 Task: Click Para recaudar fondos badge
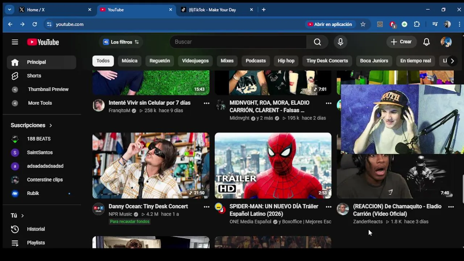[x=129, y=221]
